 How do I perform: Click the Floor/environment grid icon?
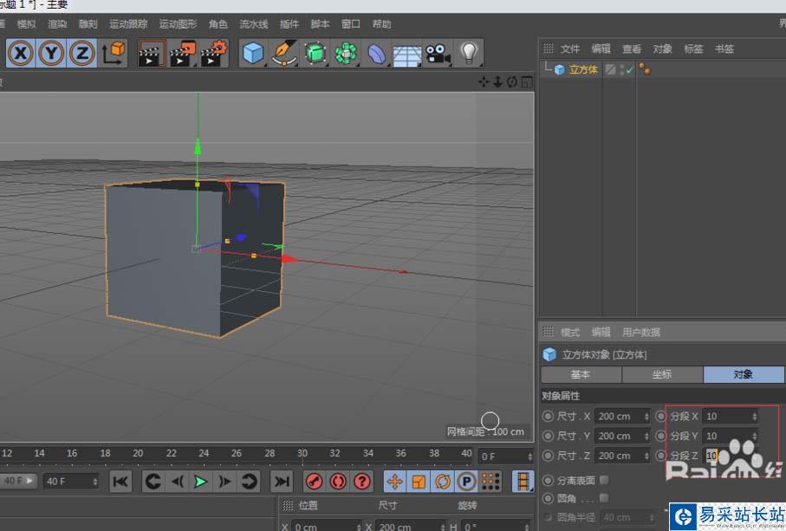pos(406,54)
